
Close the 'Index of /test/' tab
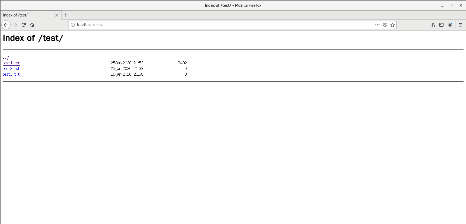57,15
